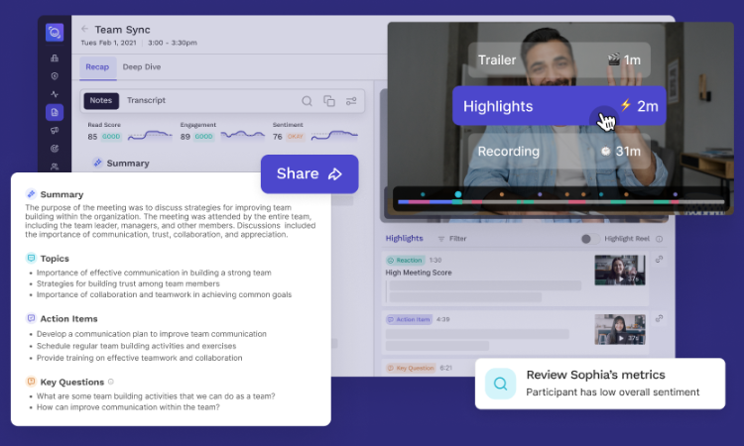744x446 pixels.
Task: Click the video timeline progress bar
Action: (x=561, y=202)
